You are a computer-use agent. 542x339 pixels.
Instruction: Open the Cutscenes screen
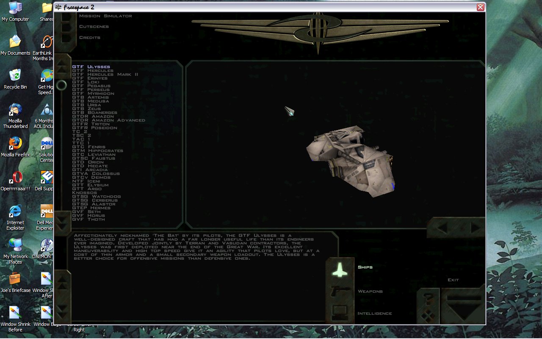(x=94, y=27)
